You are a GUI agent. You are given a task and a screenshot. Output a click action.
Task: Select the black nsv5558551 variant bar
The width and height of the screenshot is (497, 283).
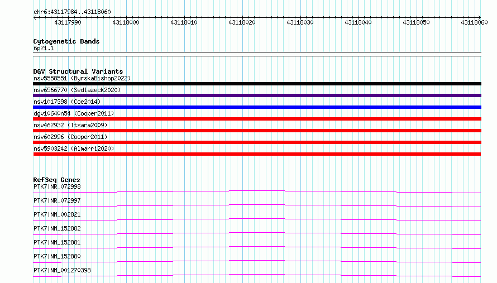[x=257, y=84]
